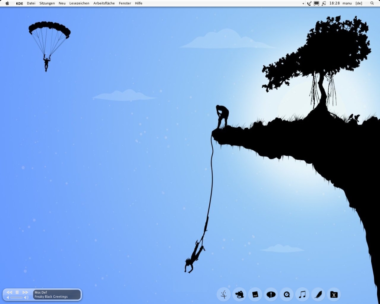Pause the playing Mos Def track
Screen dimensions: 380x304
pyautogui.click(x=17, y=292)
